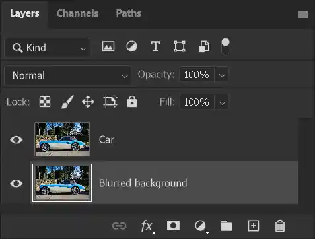
Task: Open the Normal blend mode dropdown
Action: point(67,75)
